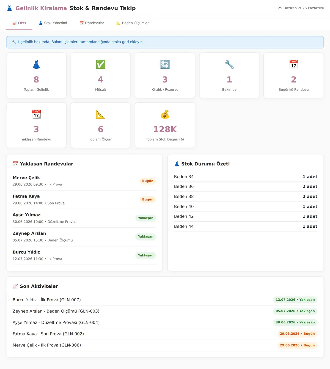Click the 'Beden 34' stock row label
The width and height of the screenshot is (330, 369).
[x=184, y=177]
